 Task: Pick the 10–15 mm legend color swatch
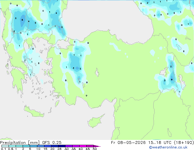(x=40, y=146)
